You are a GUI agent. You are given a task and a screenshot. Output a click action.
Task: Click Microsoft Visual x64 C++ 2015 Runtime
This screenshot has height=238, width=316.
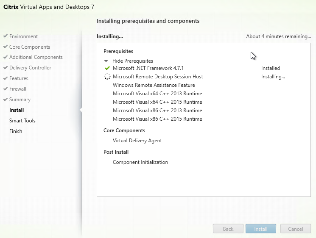(157, 102)
